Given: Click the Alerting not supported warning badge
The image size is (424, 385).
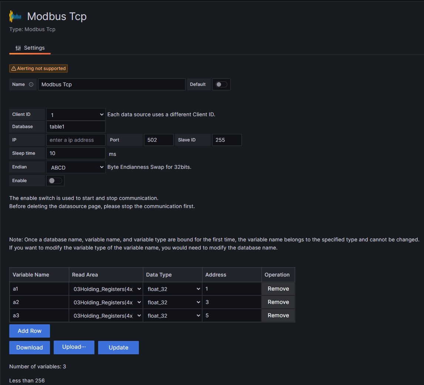Looking at the screenshot, I should point(39,68).
